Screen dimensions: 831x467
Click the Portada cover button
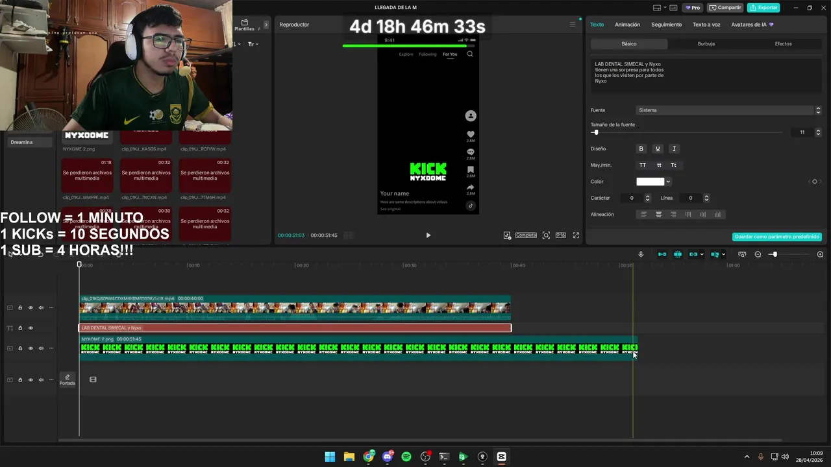point(68,379)
